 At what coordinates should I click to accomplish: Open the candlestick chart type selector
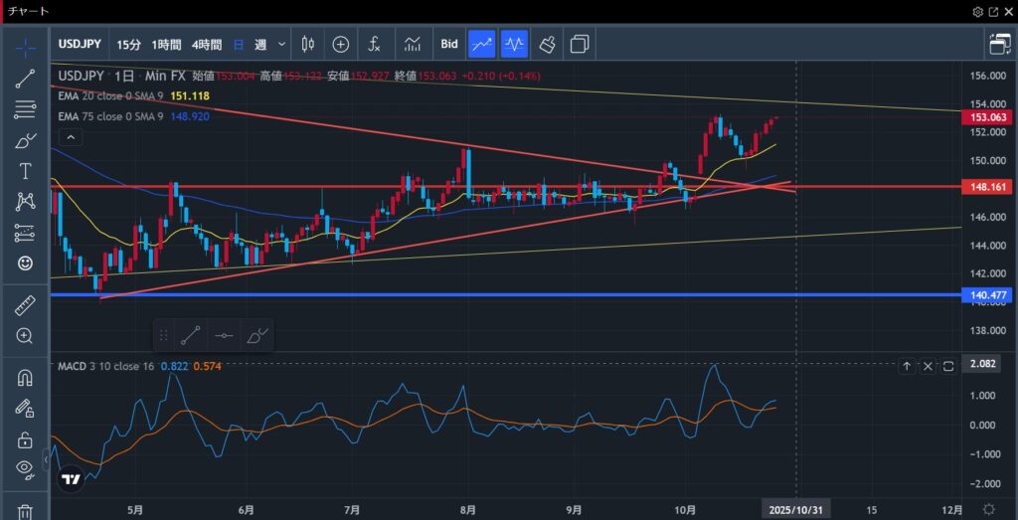click(x=307, y=44)
